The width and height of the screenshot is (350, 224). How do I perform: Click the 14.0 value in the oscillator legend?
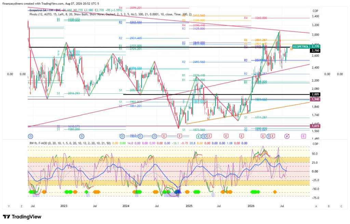(x=130, y=143)
